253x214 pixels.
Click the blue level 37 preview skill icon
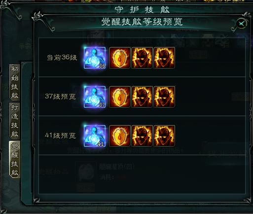pyautogui.click(x=95, y=97)
